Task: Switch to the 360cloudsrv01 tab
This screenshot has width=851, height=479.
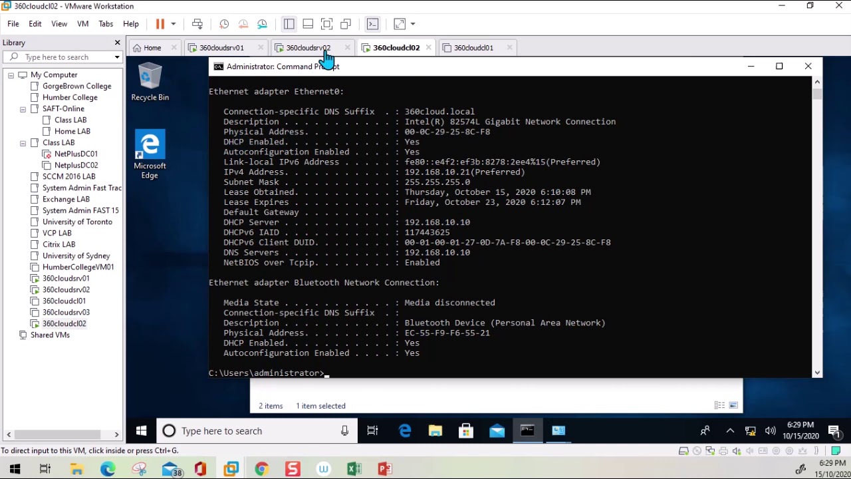Action: 221,48
